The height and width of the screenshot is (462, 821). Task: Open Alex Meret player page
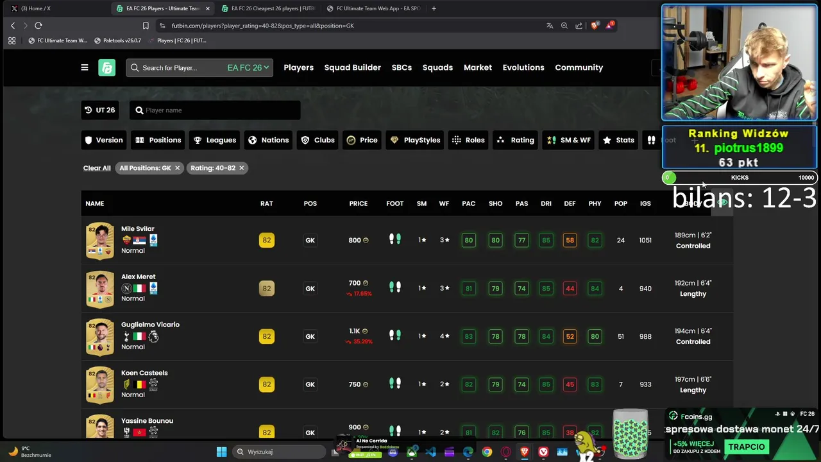(139, 277)
